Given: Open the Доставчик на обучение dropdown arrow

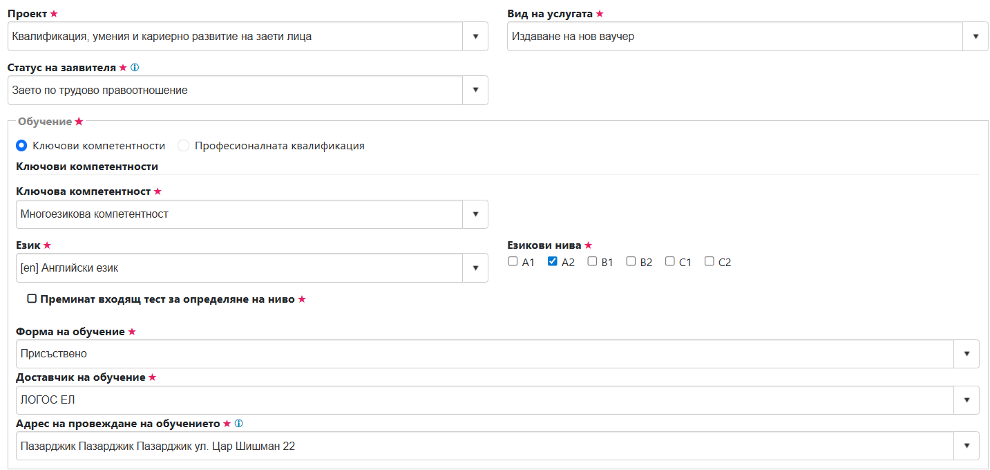Looking at the screenshot, I should (x=966, y=400).
